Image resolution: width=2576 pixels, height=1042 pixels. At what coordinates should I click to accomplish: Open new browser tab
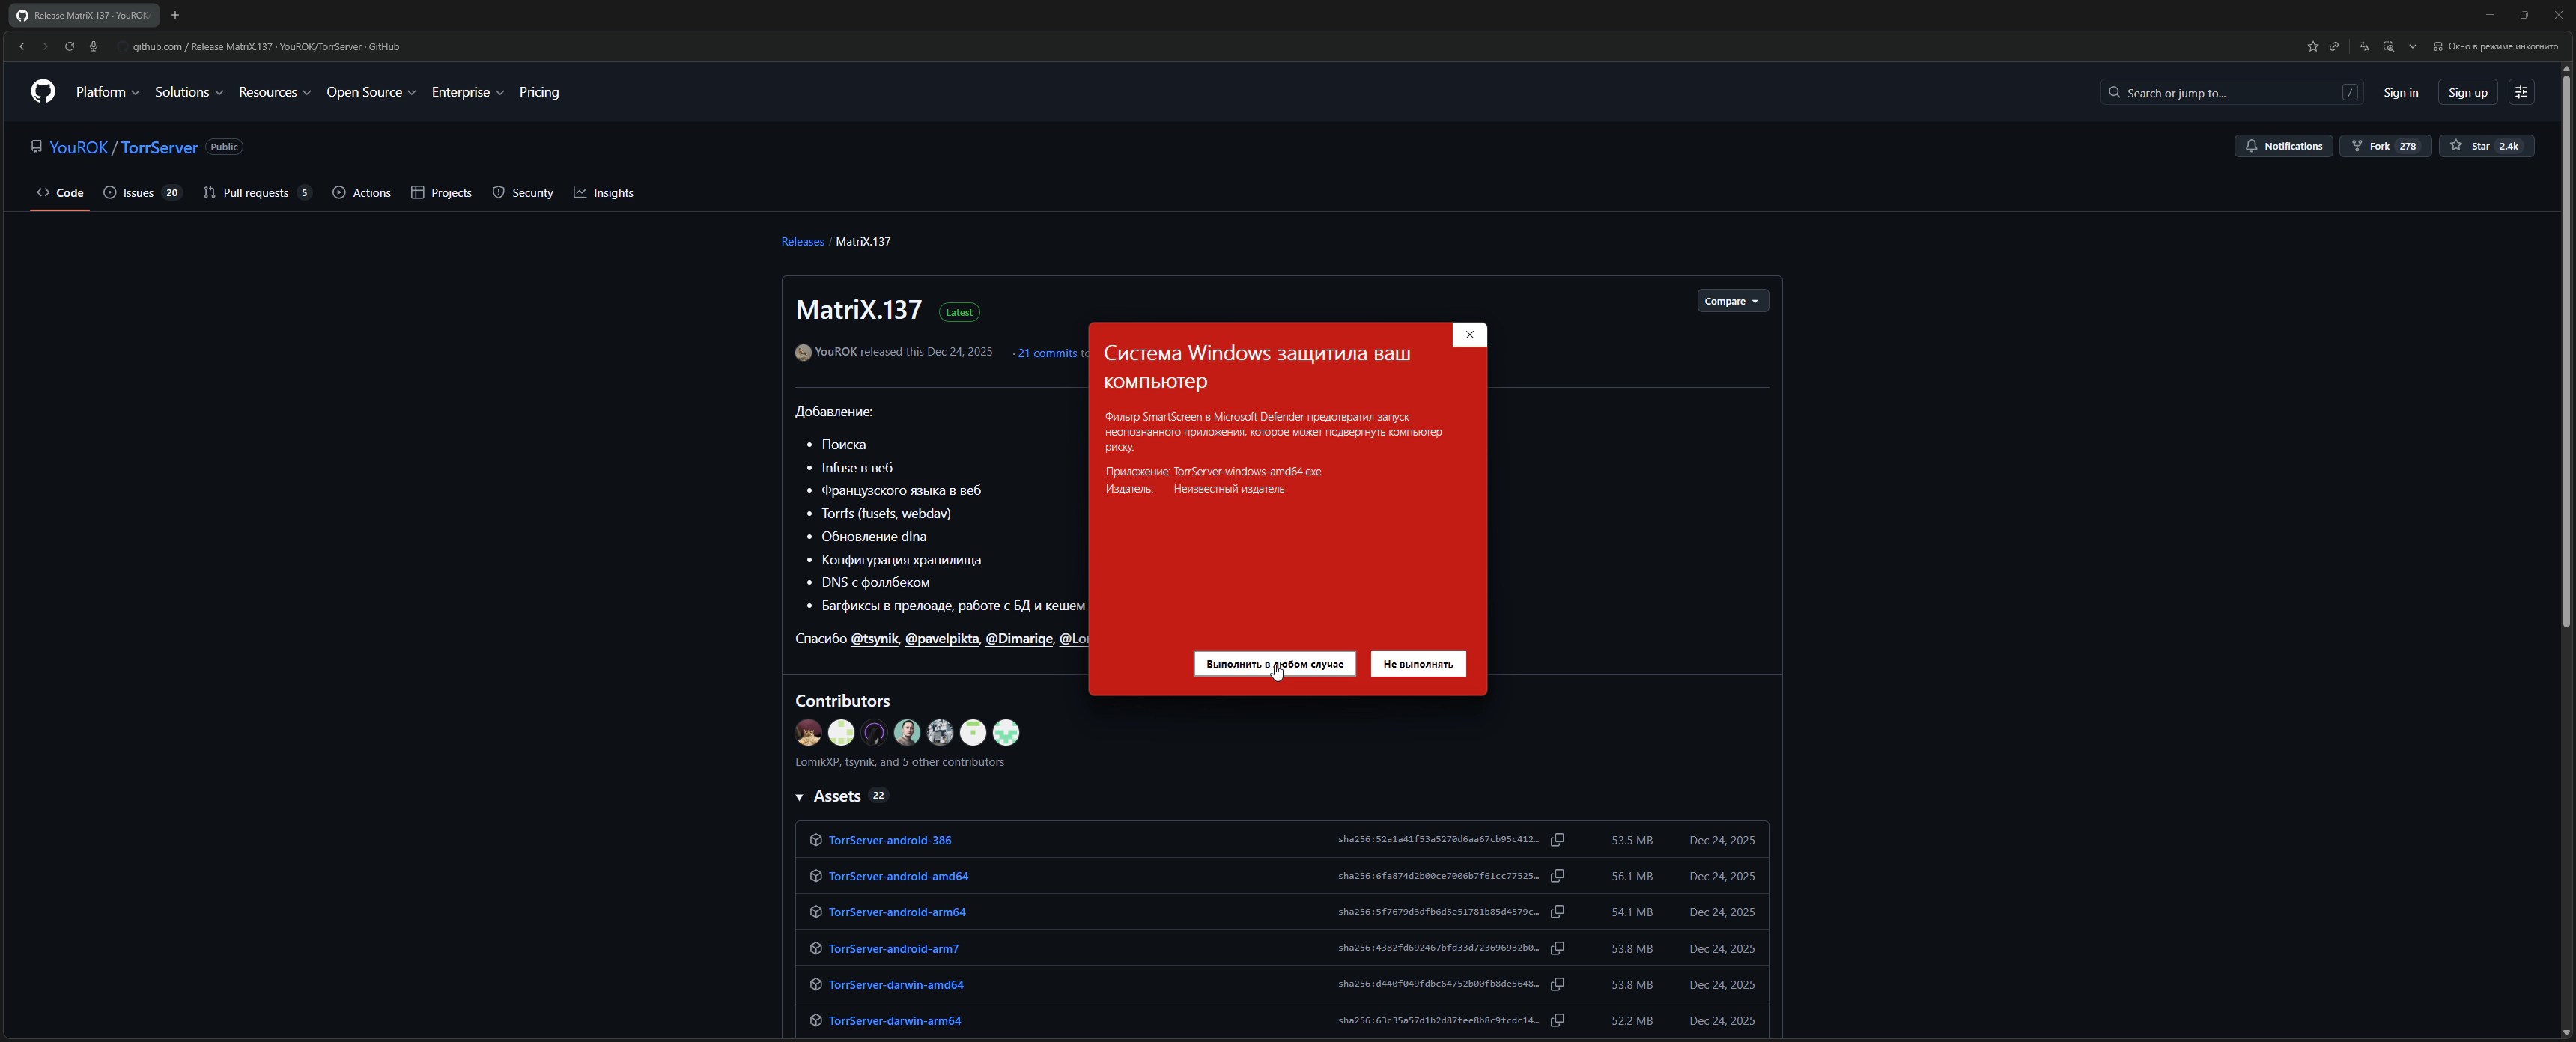[175, 15]
